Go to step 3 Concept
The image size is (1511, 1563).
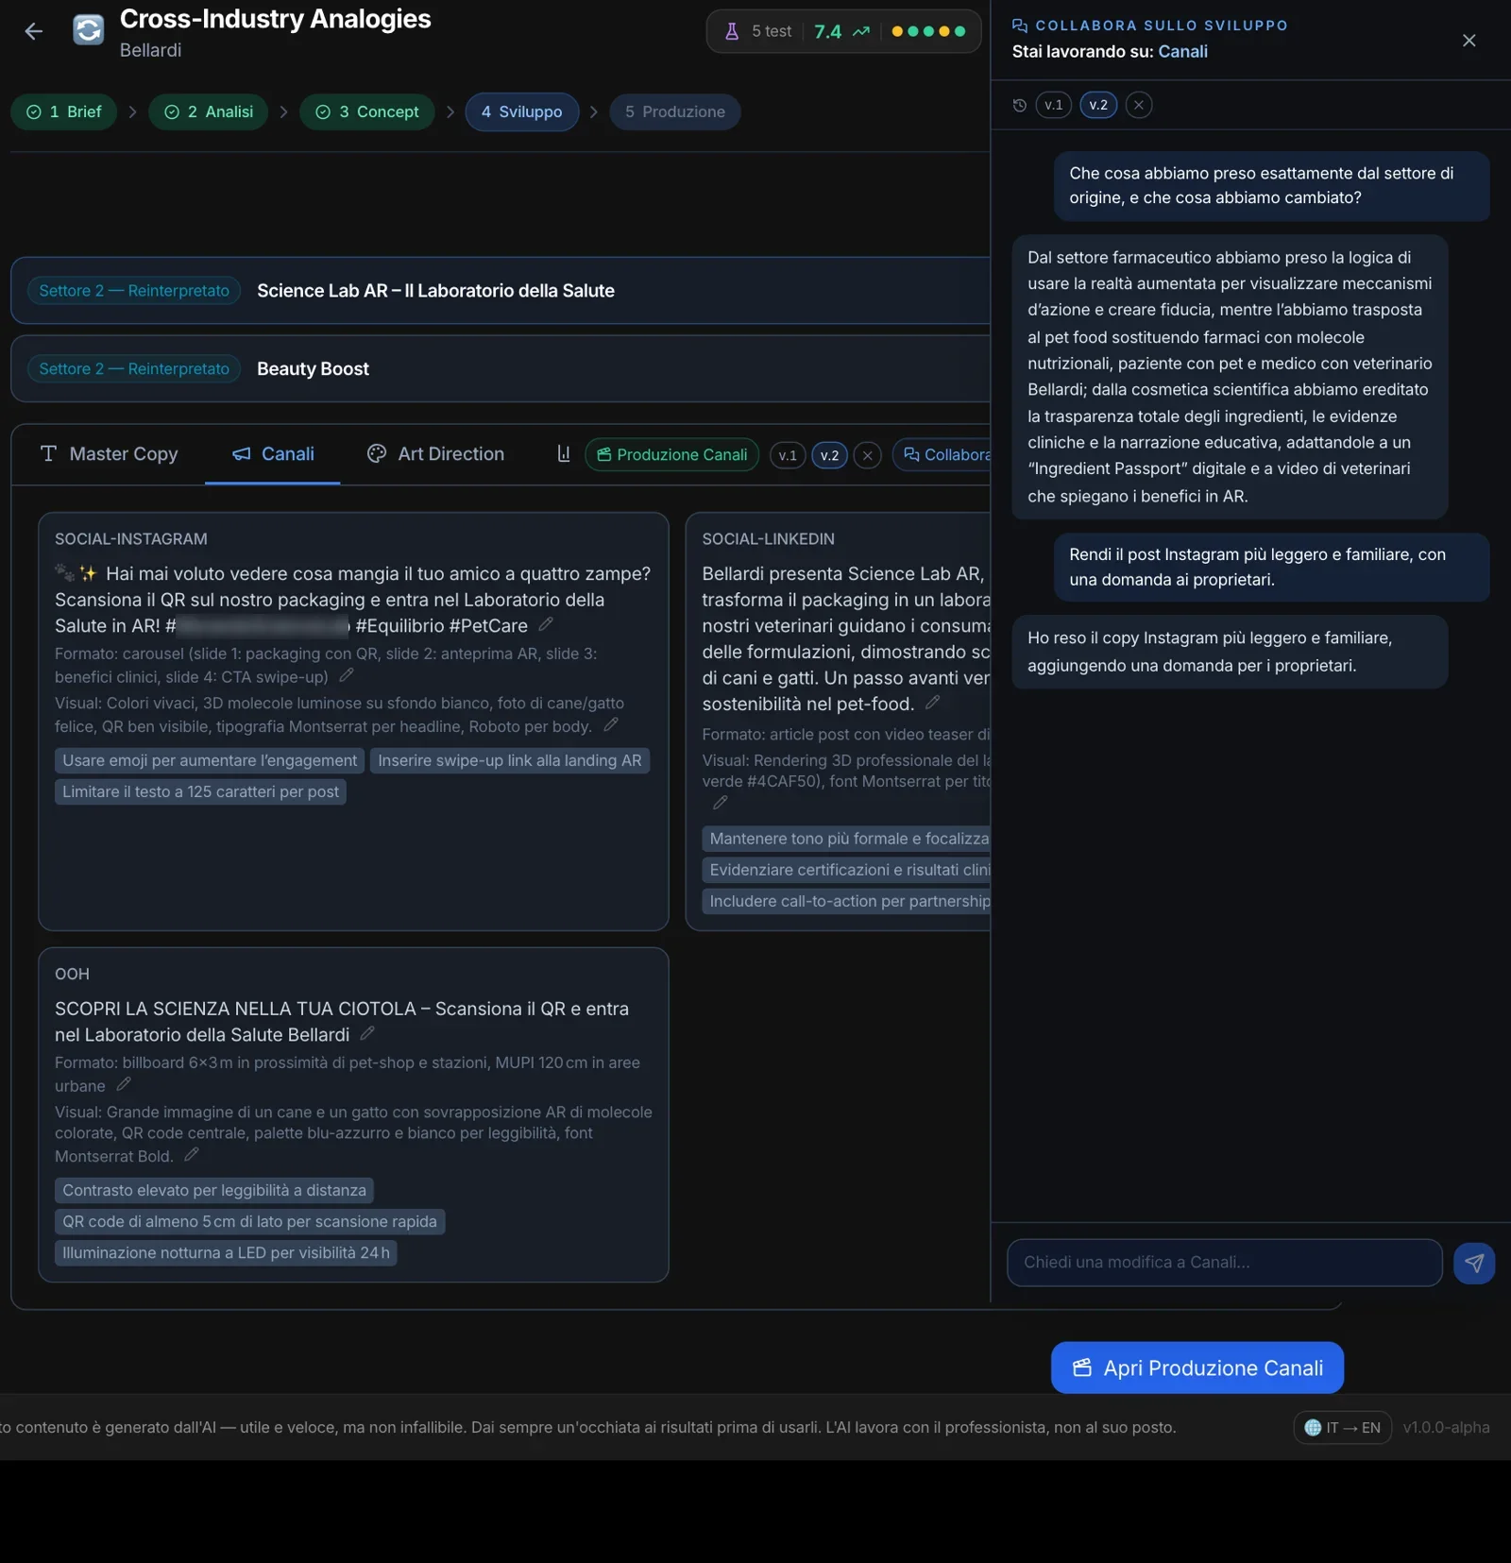367,111
